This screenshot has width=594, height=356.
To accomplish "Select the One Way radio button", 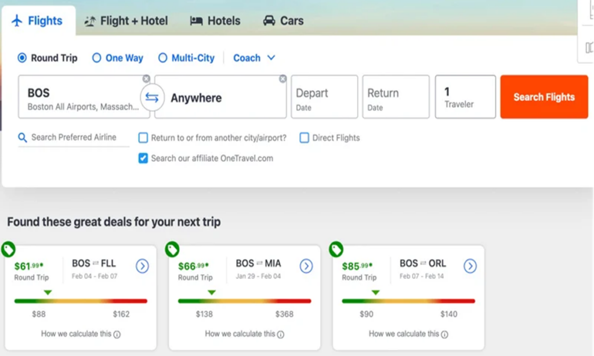I will coord(97,58).
